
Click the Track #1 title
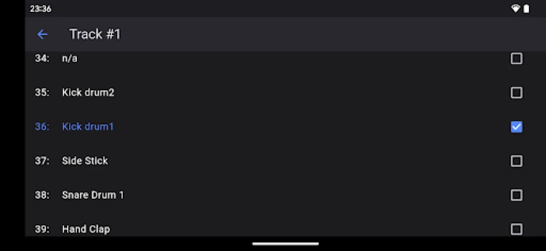click(x=95, y=34)
